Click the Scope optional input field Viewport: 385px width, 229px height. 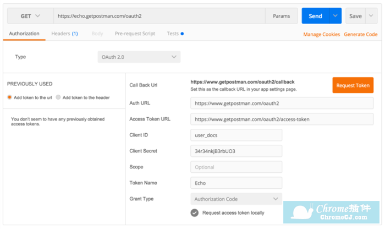(x=236, y=167)
